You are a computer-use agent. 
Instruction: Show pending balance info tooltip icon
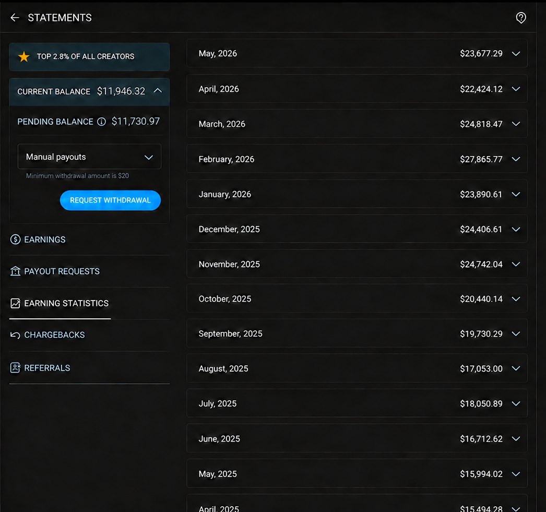click(x=101, y=122)
